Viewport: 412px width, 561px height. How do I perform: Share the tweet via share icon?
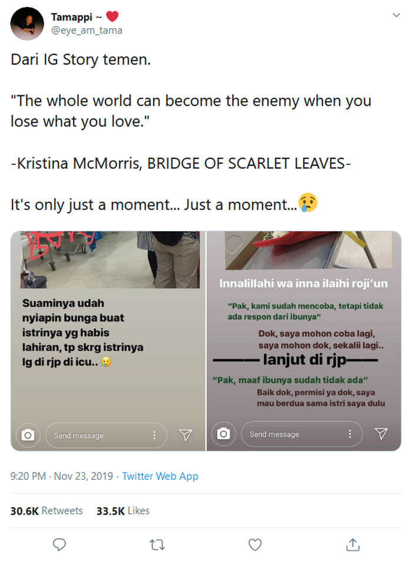point(353,545)
